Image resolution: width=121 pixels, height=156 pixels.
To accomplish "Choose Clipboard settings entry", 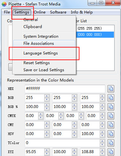I will [x=44, y=27].
